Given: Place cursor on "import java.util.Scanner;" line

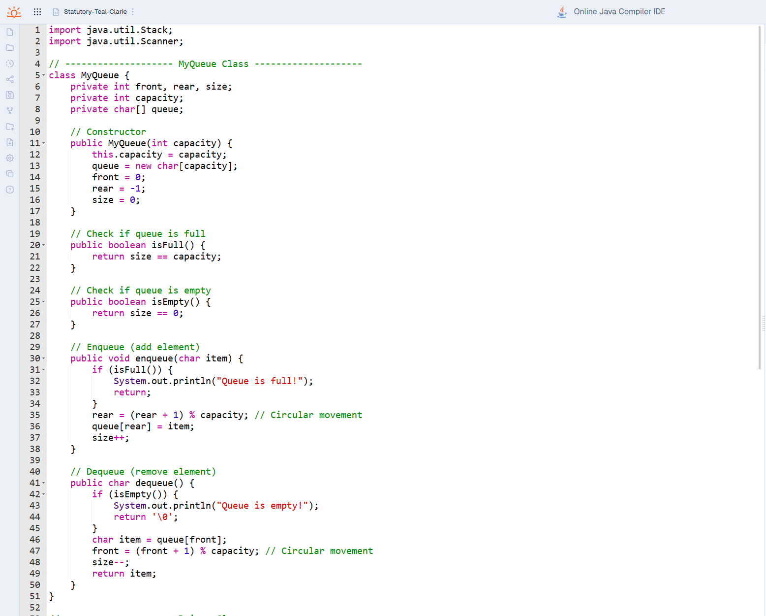Looking at the screenshot, I should [116, 41].
